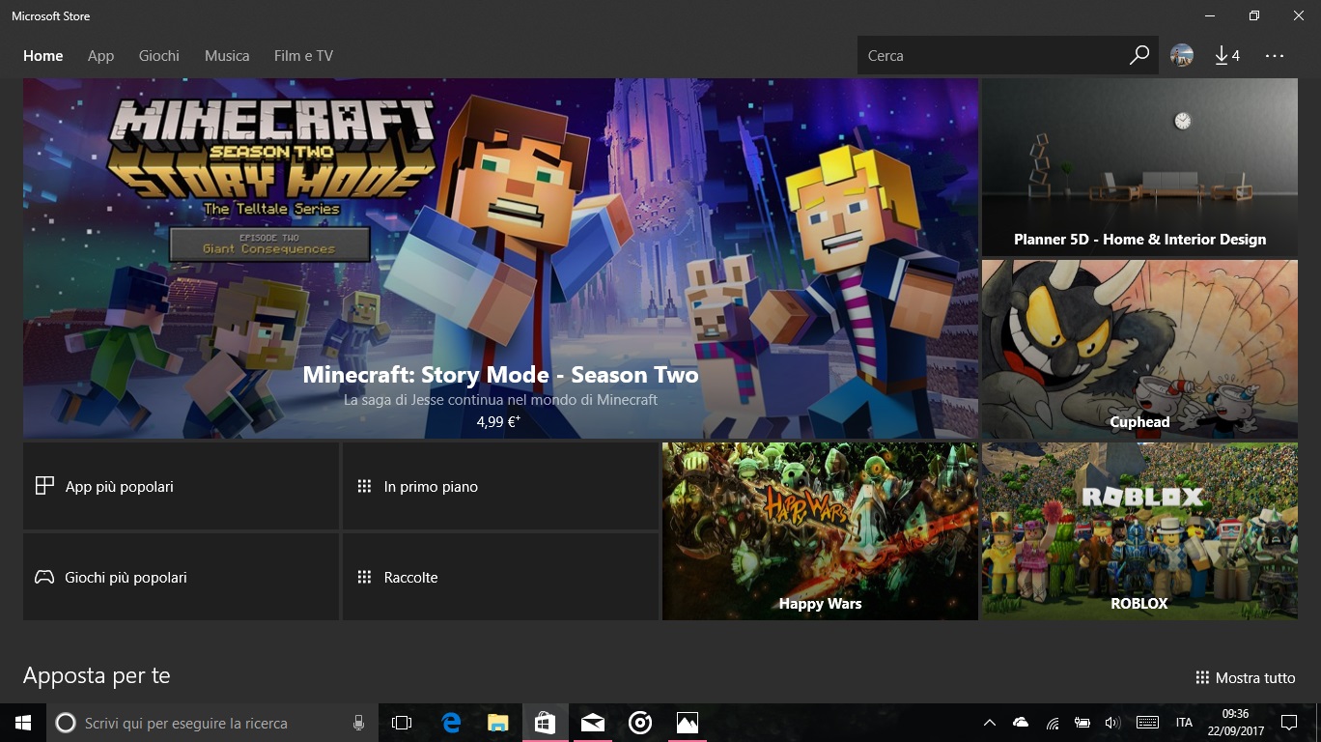Switch to the Film e TV tab
1321x742 pixels.
click(x=303, y=56)
